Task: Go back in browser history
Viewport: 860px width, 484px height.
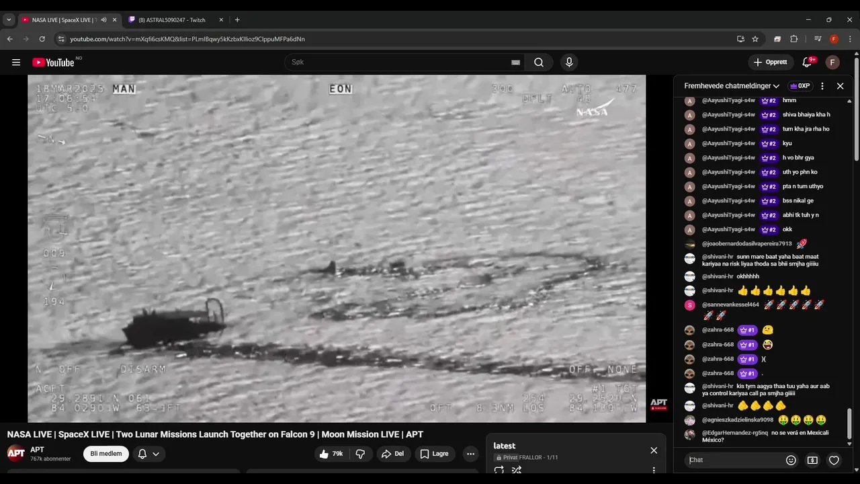Action: tap(10, 39)
